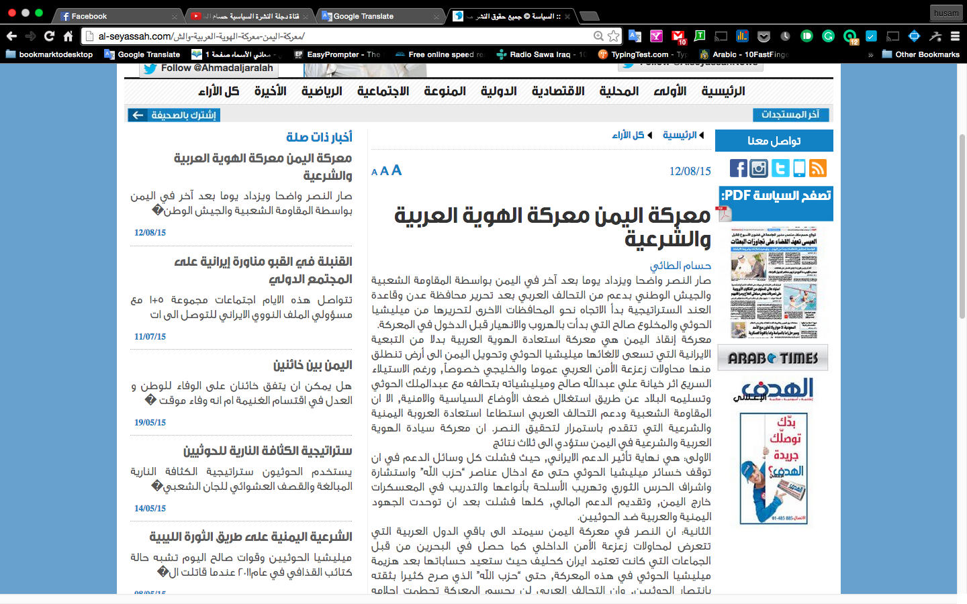Open the blue diamond screen-capture extension icon

pos(914,36)
